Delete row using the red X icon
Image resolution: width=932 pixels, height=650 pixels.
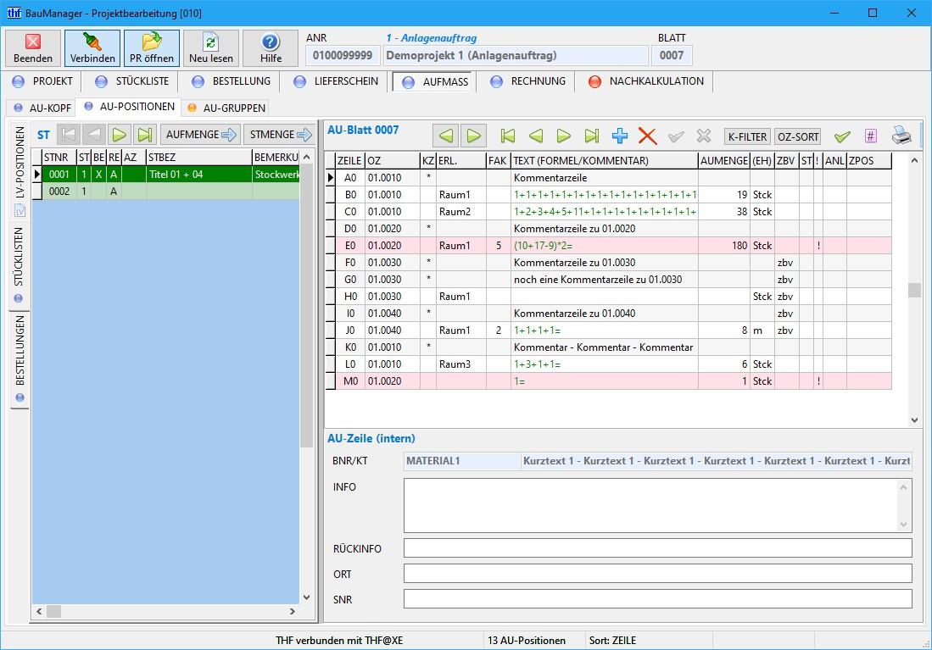(647, 136)
